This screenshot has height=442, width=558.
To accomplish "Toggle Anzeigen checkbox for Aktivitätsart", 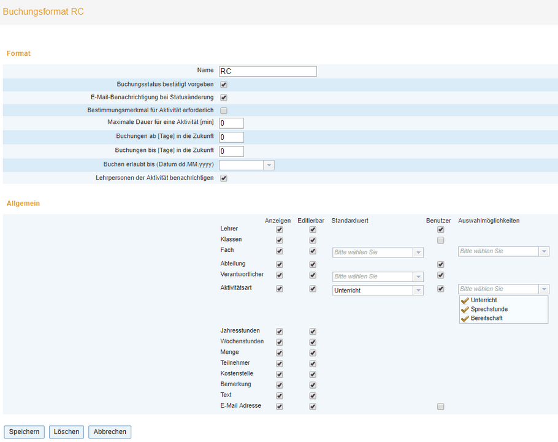I will [x=280, y=289].
